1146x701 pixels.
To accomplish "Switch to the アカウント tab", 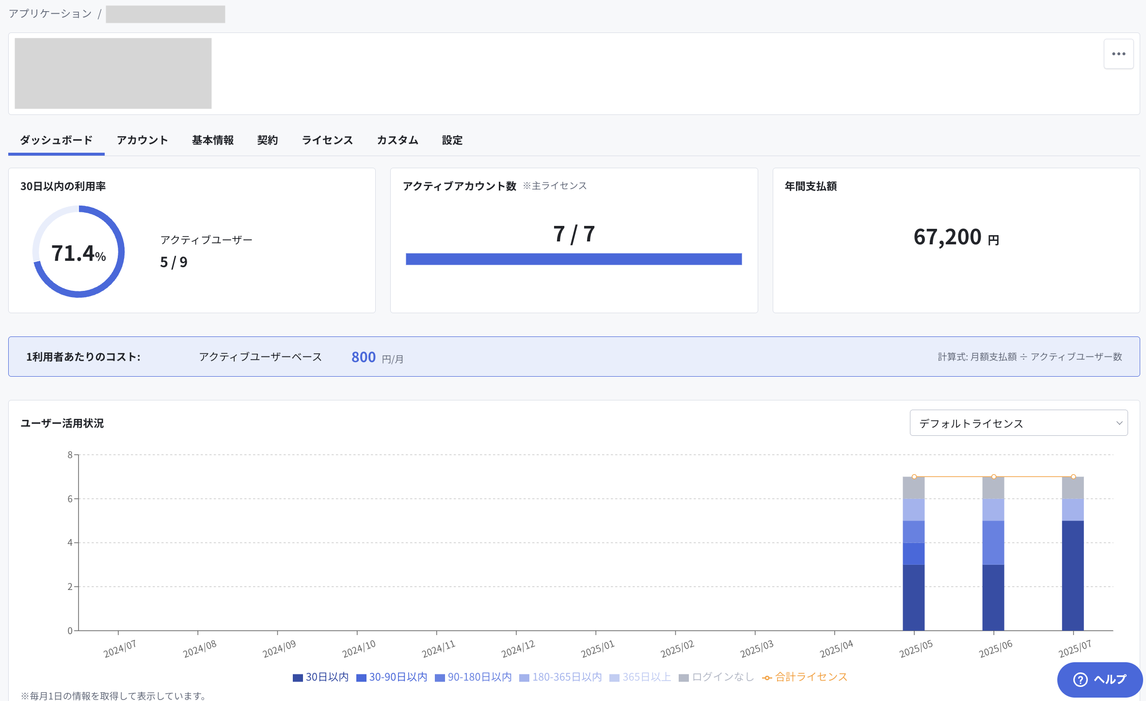I will tap(142, 141).
